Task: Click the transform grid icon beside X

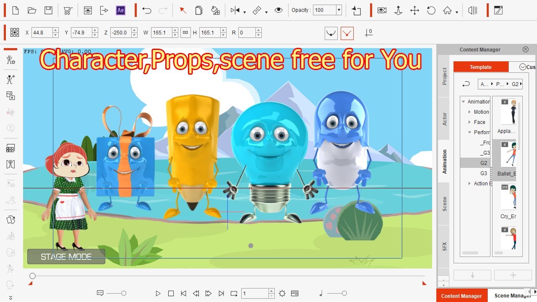Action: 15,32
